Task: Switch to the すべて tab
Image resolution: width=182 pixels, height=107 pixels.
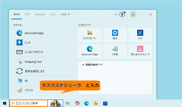Action: tap(17, 14)
